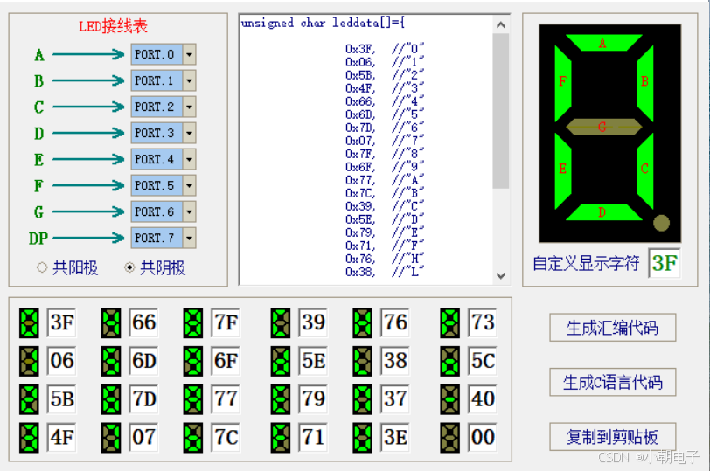Image resolution: width=710 pixels, height=471 pixels.
Task: Click the segment icon beside 4F
Action: click(29, 438)
